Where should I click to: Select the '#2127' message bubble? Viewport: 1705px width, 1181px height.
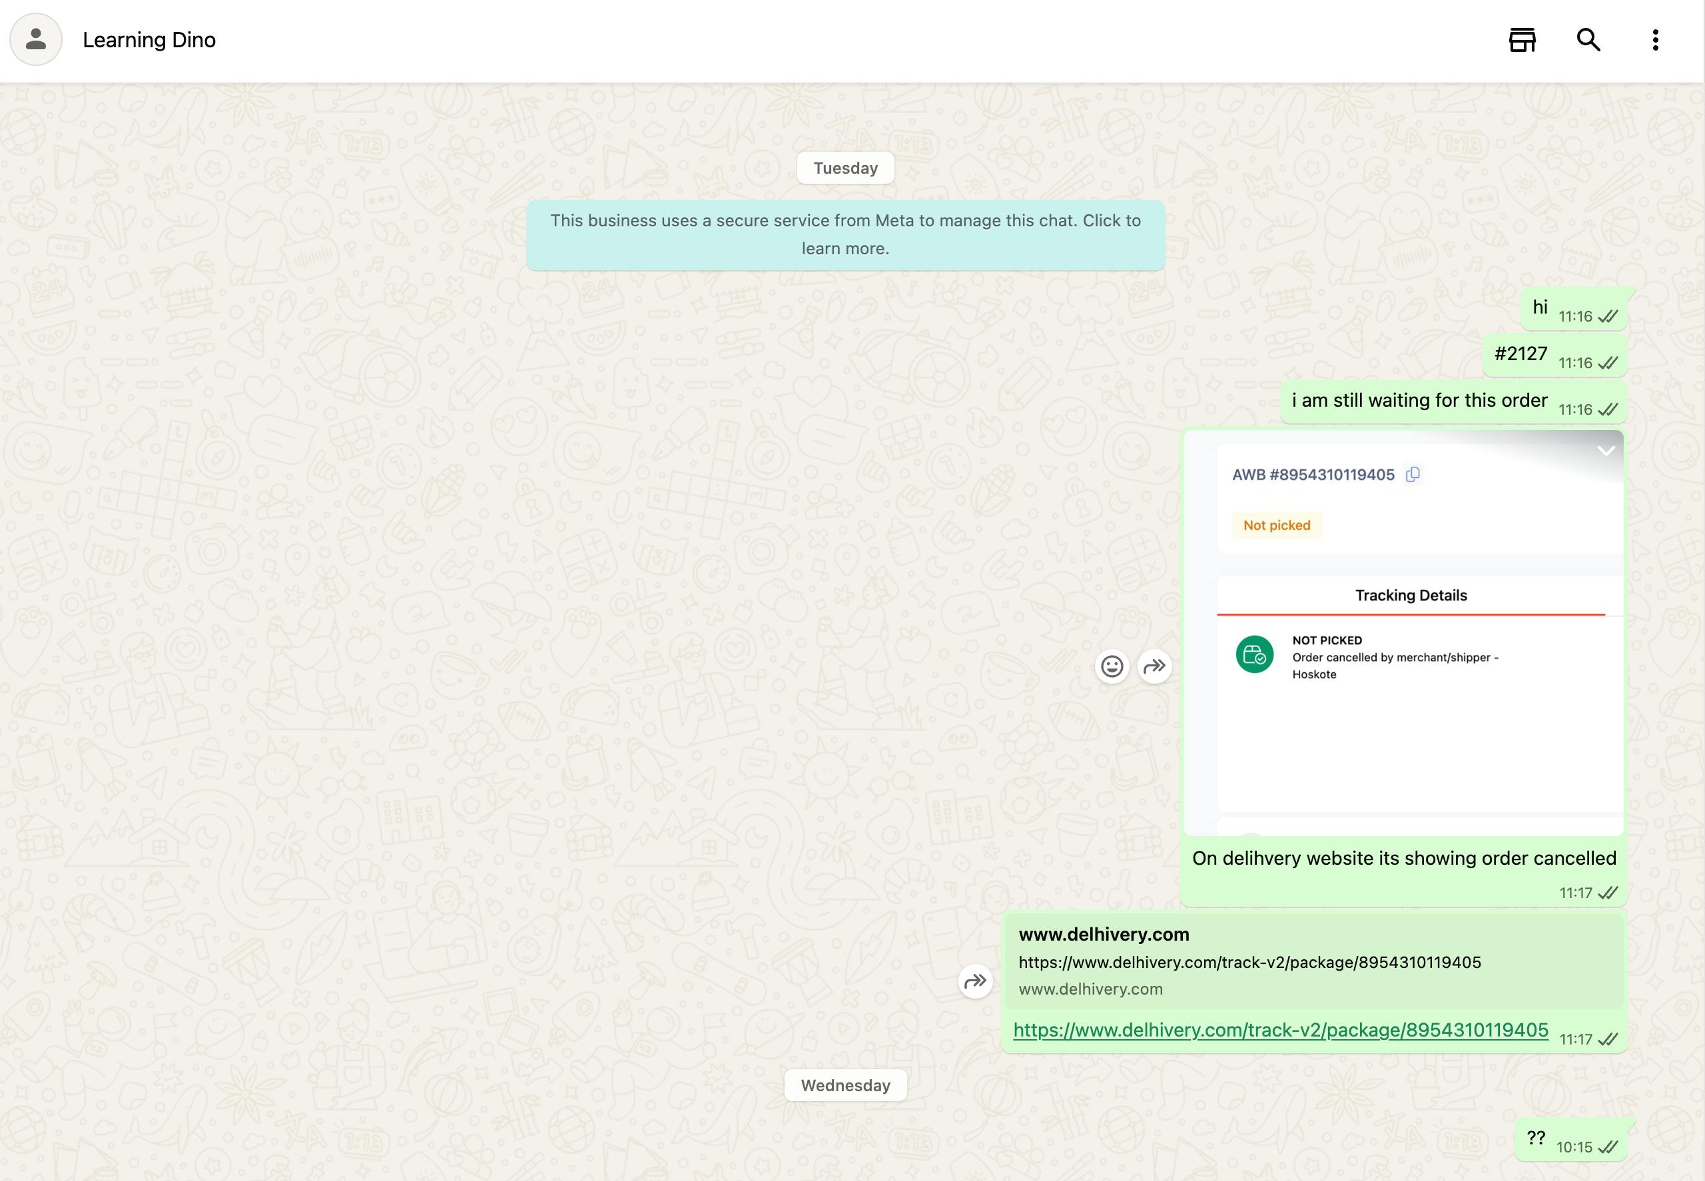pyautogui.click(x=1555, y=355)
